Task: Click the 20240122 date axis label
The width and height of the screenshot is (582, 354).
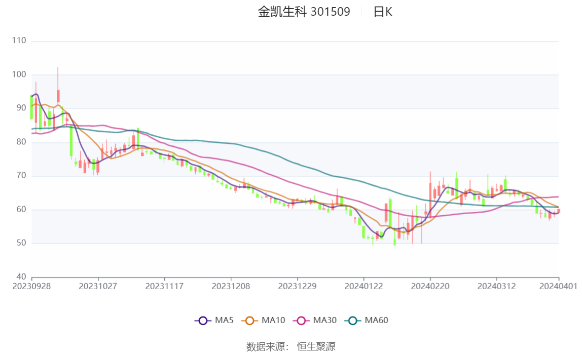Action: [364, 287]
